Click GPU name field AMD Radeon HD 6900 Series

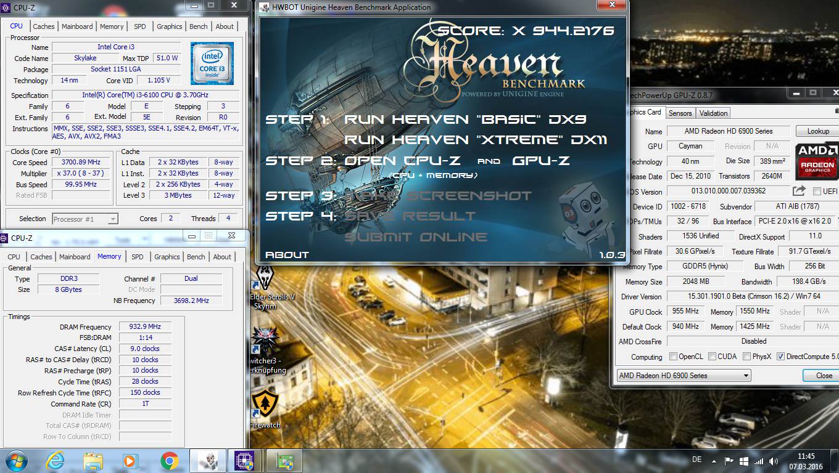(x=729, y=131)
